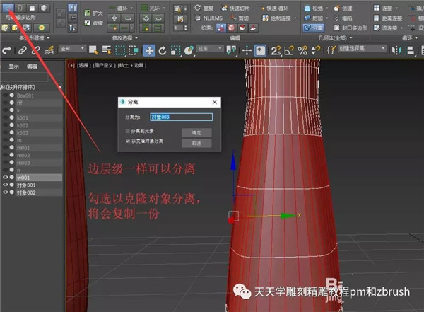Viewport: 424px width, 312px height.
Task: Hide w001 using its eye icon
Action: tap(5, 177)
